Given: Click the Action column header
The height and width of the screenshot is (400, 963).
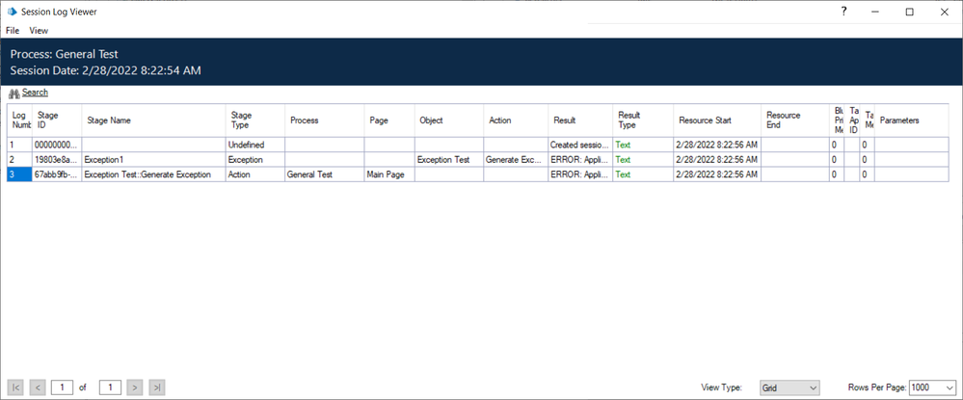Looking at the screenshot, I should coord(516,120).
